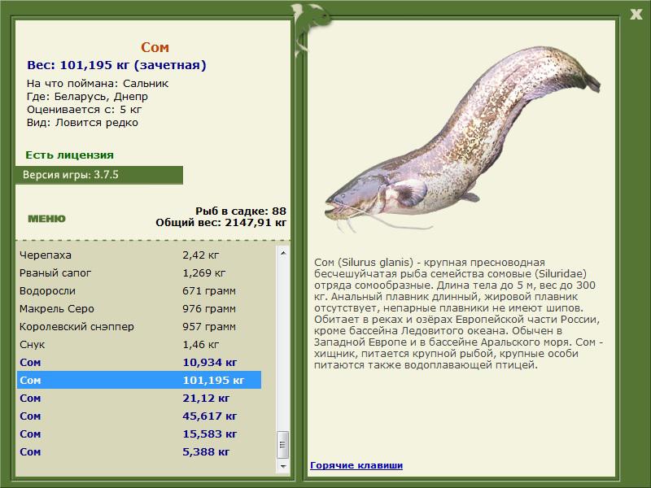Click the Есть лицензия label

point(69,155)
